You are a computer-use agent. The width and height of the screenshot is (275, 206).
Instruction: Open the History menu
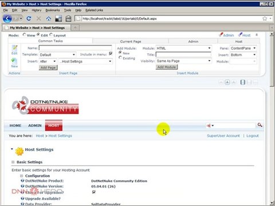(37, 10)
